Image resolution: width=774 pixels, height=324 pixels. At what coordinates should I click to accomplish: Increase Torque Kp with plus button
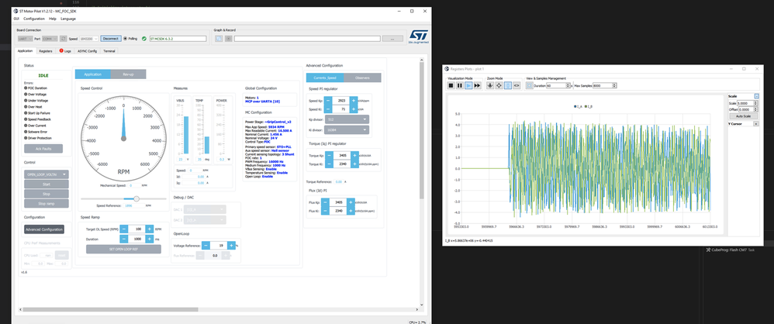coord(354,155)
